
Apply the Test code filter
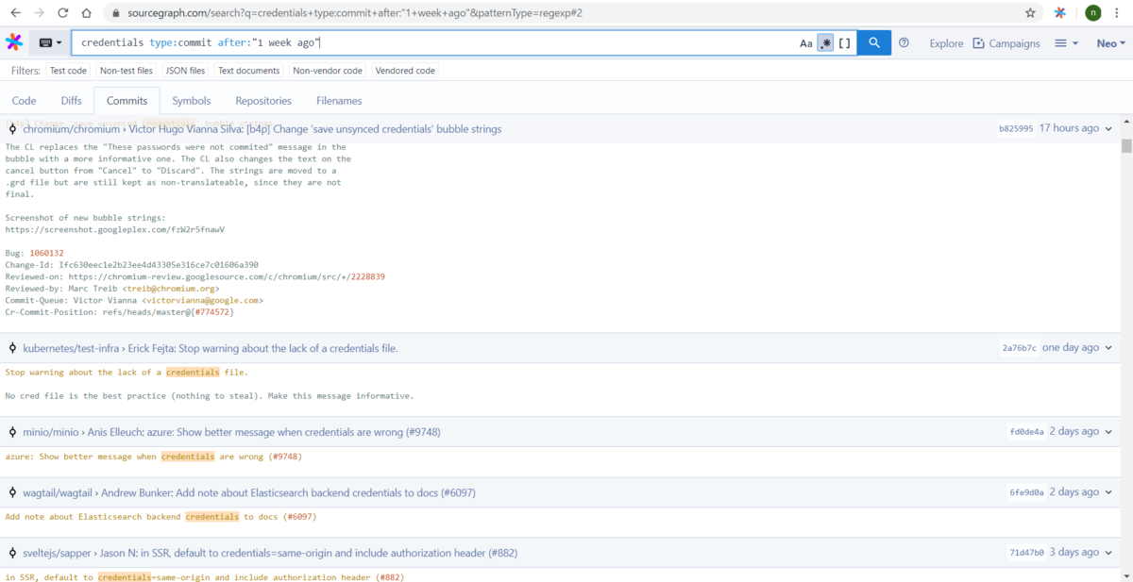click(68, 71)
